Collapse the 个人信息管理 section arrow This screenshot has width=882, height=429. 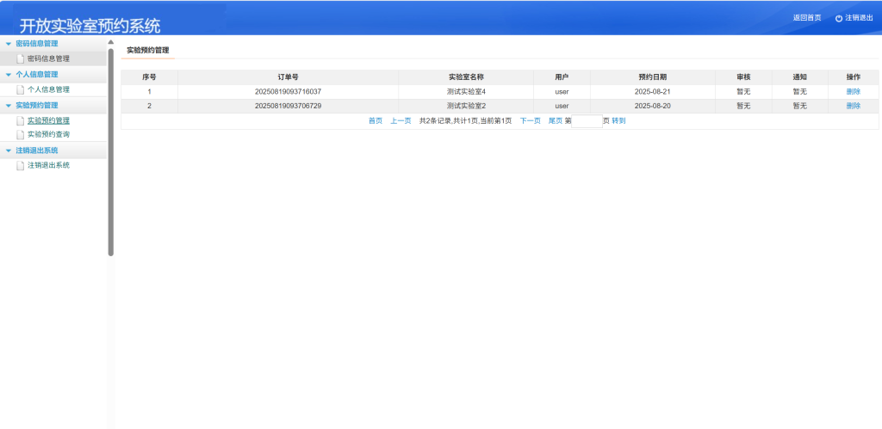(x=9, y=74)
